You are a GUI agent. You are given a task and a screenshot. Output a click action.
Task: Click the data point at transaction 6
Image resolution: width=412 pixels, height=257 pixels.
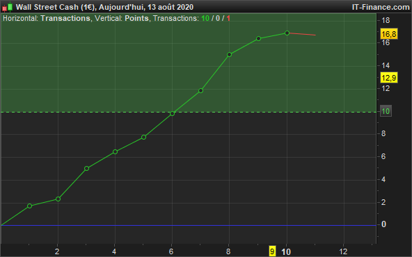[x=173, y=113]
